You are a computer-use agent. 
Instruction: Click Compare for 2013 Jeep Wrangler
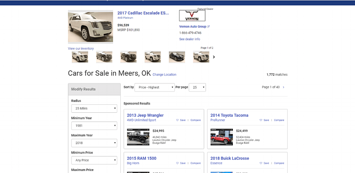pyautogui.click(x=195, y=120)
